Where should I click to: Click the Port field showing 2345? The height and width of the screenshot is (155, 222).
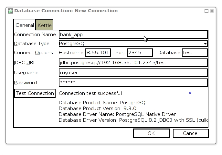140,53
